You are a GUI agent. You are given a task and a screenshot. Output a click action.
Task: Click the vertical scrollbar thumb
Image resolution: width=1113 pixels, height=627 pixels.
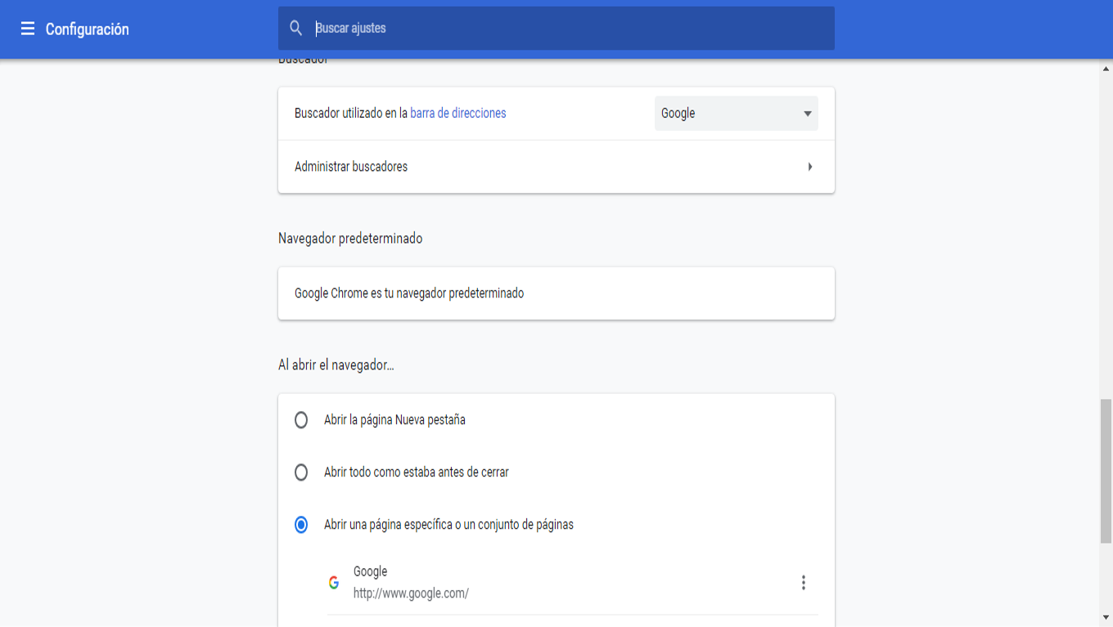coord(1106,470)
